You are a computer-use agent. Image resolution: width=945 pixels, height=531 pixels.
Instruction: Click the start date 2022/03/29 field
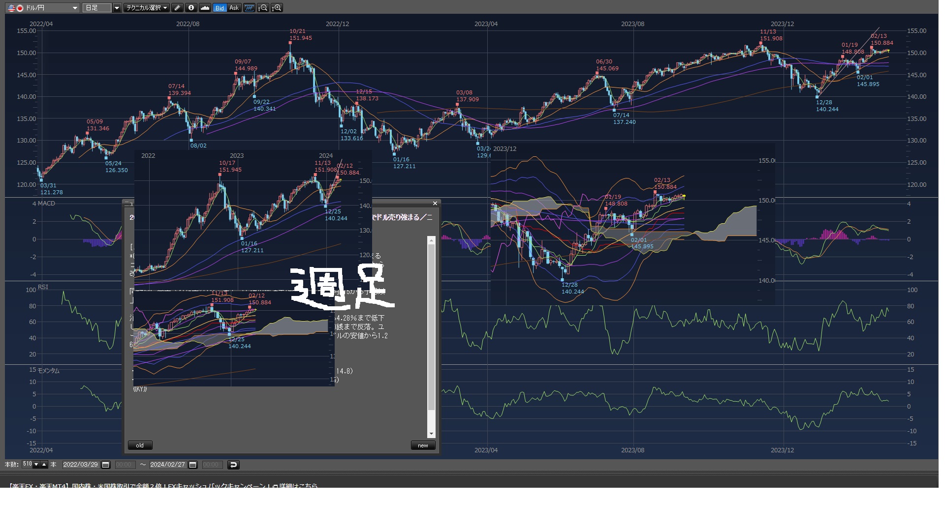click(80, 465)
